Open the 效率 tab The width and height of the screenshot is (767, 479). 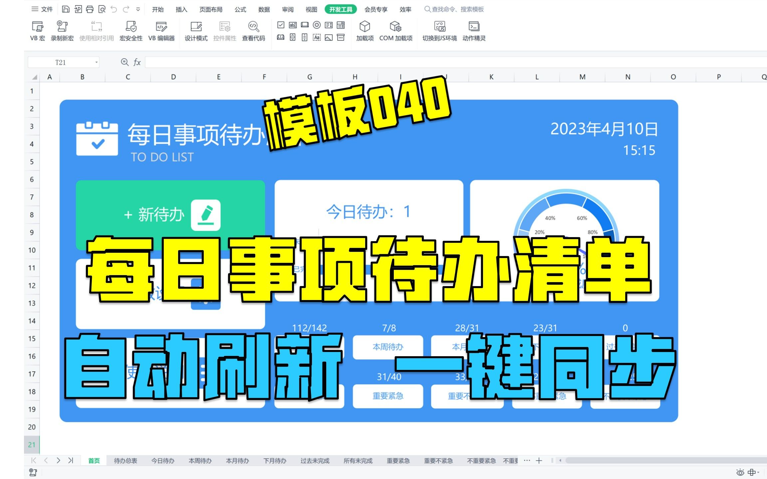[x=405, y=9]
